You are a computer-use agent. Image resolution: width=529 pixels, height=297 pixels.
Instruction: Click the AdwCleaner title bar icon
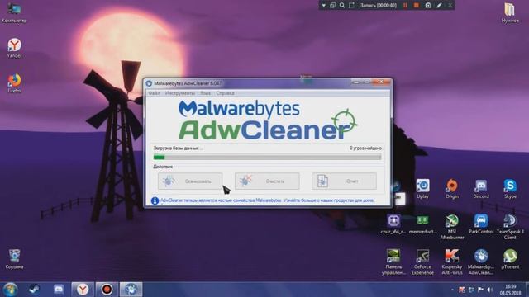click(x=149, y=83)
